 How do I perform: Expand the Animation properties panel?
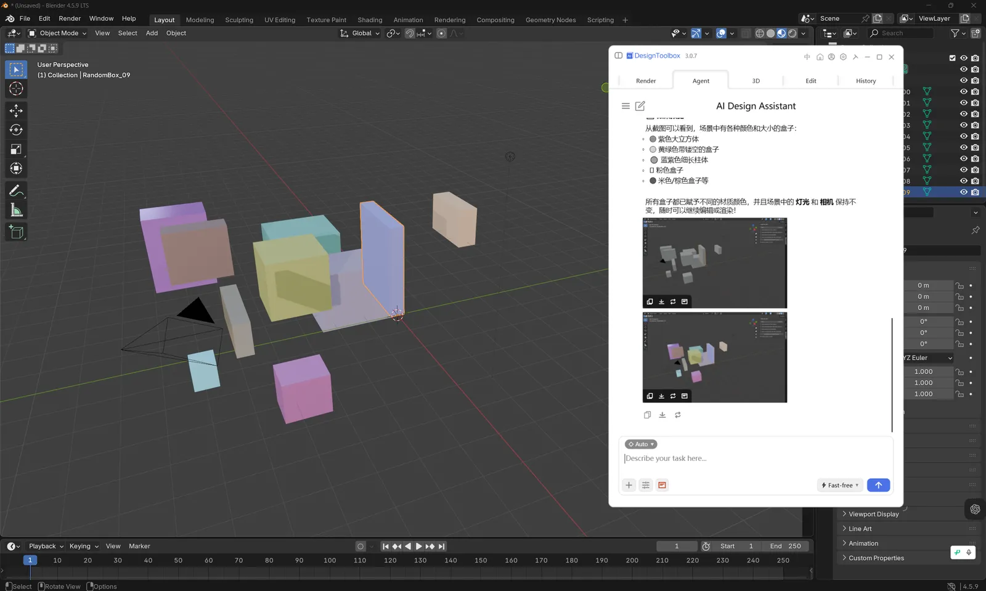tap(863, 544)
